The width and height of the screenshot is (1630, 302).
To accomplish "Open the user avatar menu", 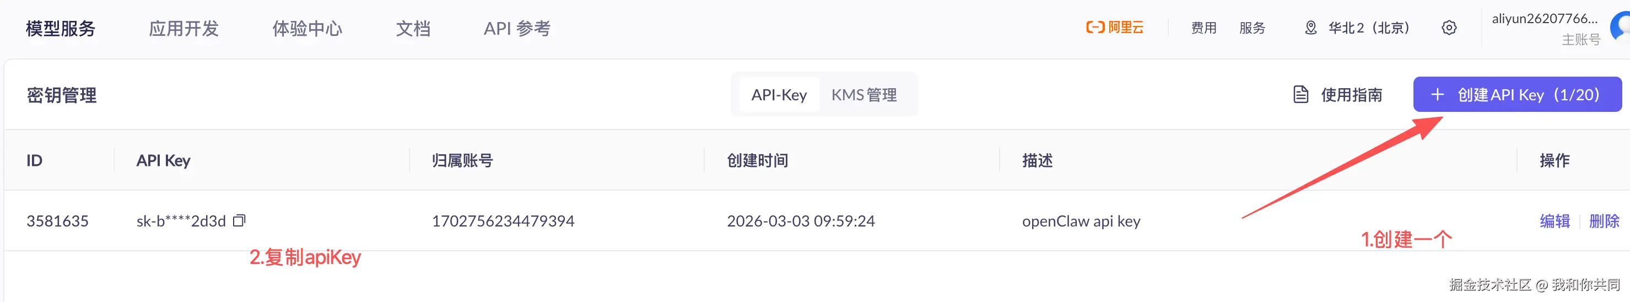I will pos(1621,28).
